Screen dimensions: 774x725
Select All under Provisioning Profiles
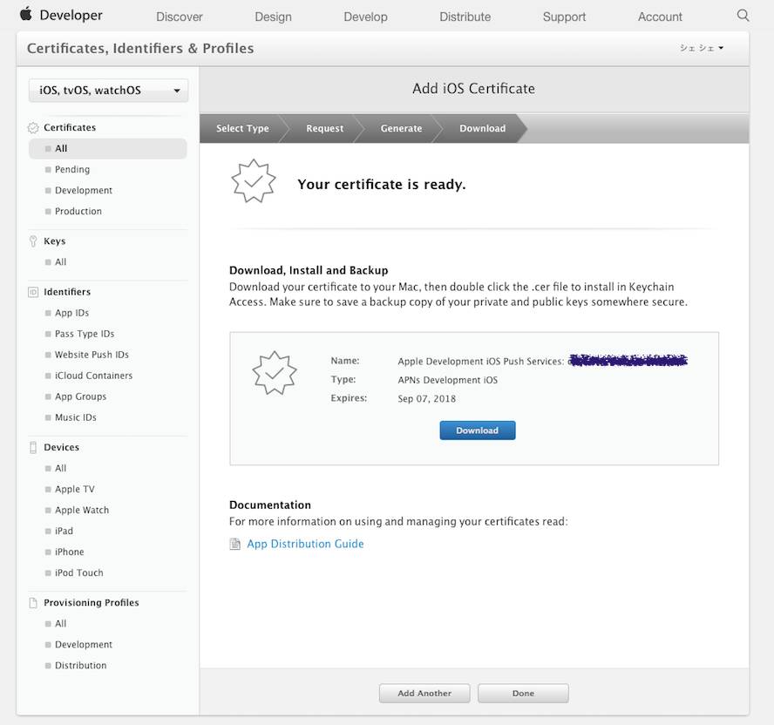60,624
